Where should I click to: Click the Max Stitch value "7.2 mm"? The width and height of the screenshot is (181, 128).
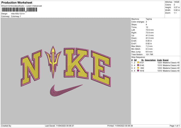(149, 46)
